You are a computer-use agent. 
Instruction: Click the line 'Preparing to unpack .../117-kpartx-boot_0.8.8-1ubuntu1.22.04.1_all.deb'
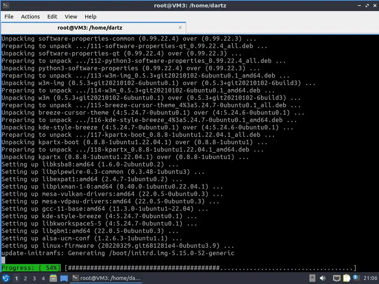click(138, 135)
